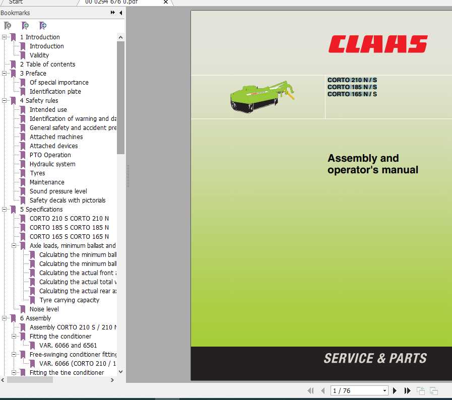Use the go to bookmark icon
The height and width of the screenshot is (400, 452).
pos(43,25)
